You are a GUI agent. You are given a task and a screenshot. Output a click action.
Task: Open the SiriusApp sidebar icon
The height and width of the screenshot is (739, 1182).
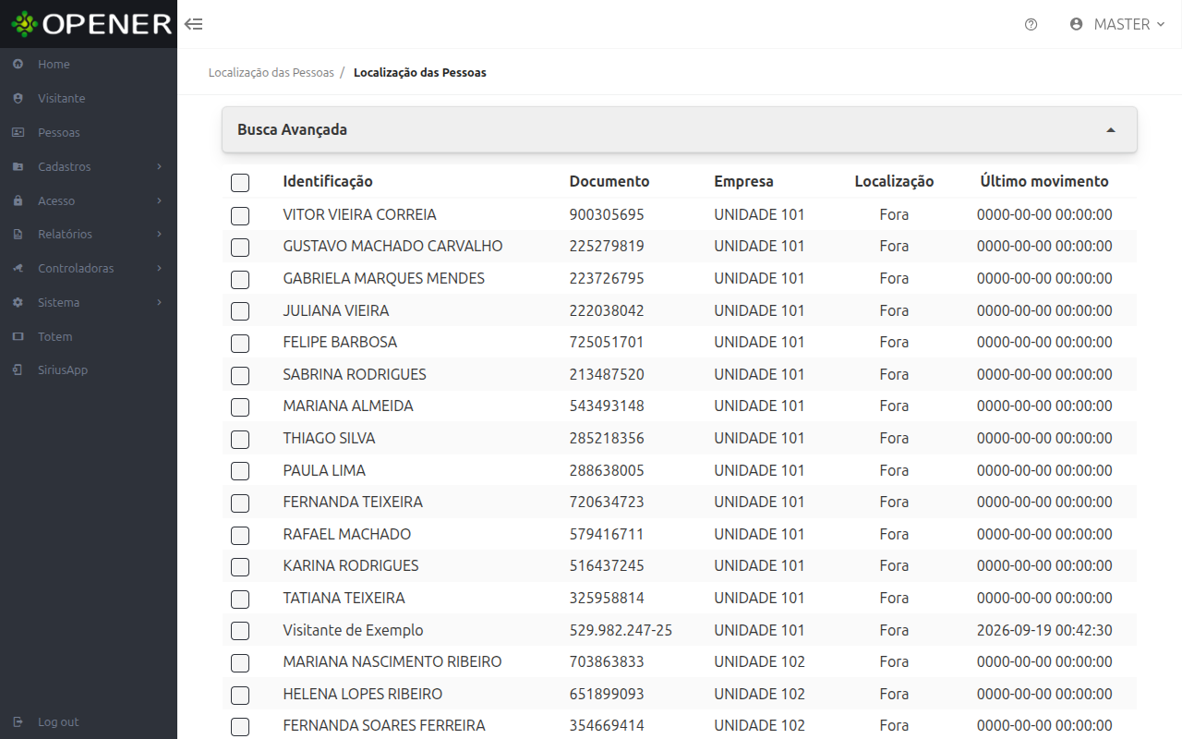(18, 369)
